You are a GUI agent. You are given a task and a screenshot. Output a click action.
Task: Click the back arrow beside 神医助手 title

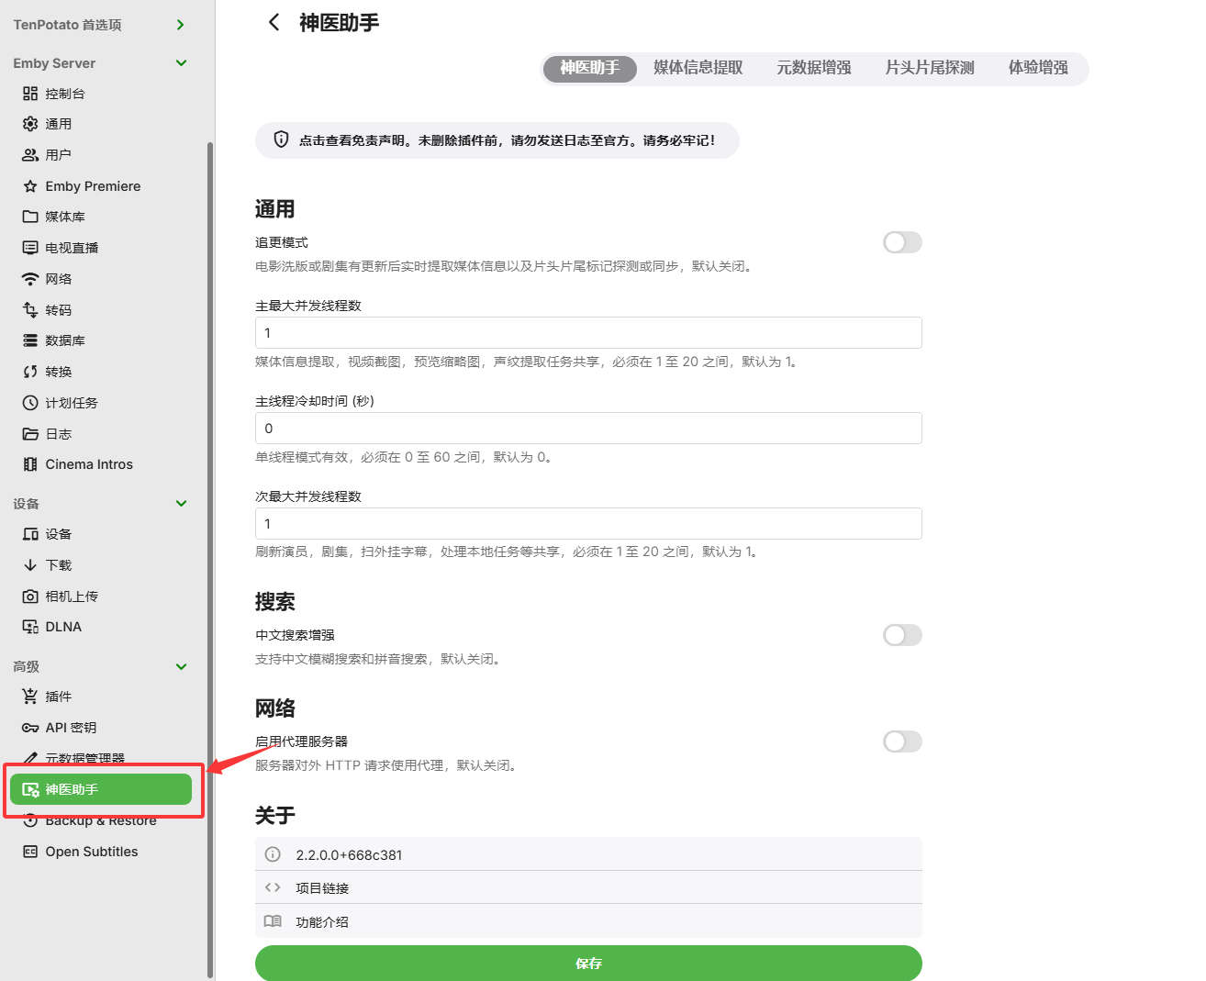click(274, 23)
